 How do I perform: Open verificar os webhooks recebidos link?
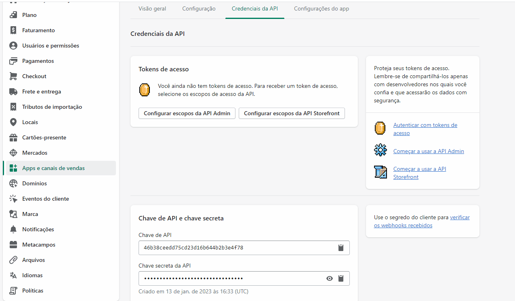coord(422,221)
